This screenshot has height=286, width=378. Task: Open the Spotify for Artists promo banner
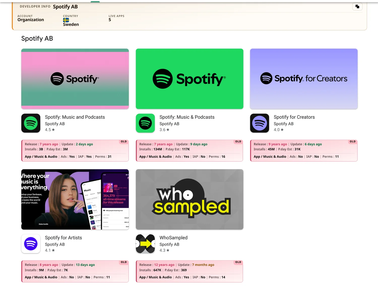pos(75,199)
